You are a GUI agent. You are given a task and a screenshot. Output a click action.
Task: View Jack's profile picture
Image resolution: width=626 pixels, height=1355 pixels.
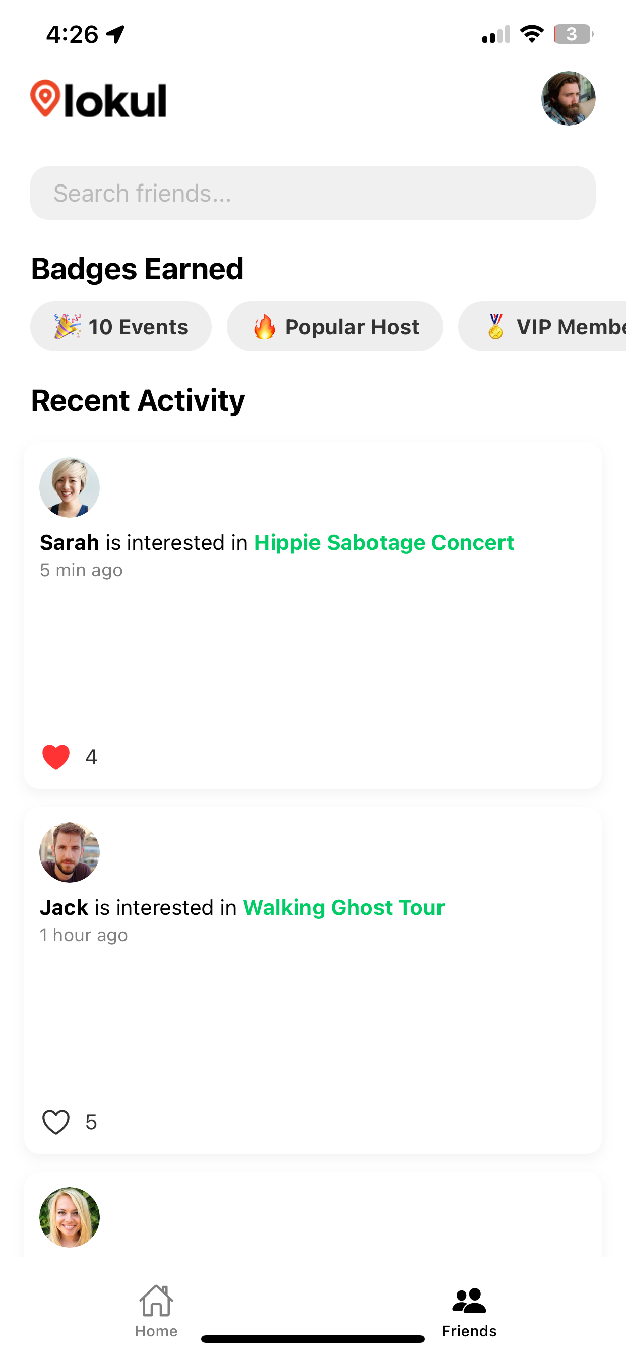(x=70, y=852)
